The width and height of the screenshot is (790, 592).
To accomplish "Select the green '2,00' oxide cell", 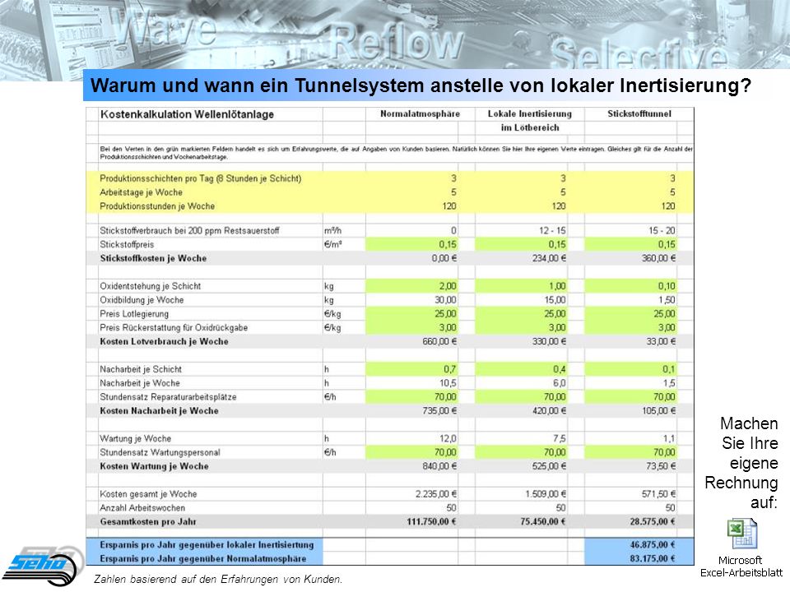I will click(x=411, y=286).
